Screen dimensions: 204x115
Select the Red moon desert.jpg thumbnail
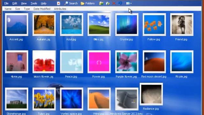154,62
